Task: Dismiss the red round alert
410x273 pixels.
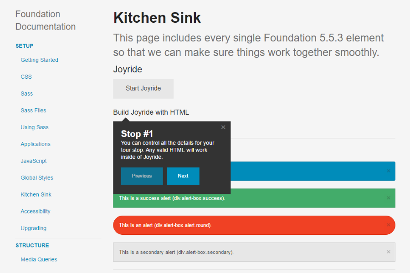Action: 388,225
